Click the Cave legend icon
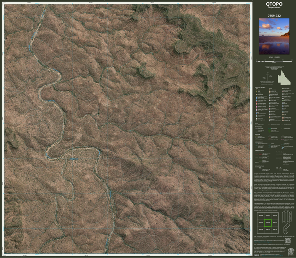This screenshot has height=258, width=296. pos(283,114)
